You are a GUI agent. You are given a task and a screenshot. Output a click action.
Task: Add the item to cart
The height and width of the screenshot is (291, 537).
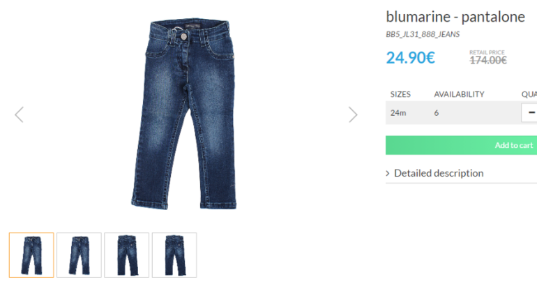[x=461, y=145]
